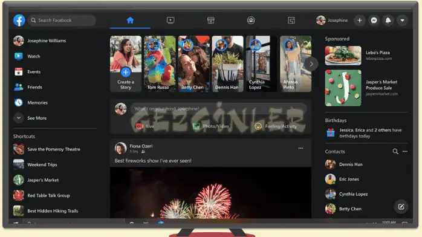Open the Messenger icon in header
The width and height of the screenshot is (422, 237).
(374, 20)
